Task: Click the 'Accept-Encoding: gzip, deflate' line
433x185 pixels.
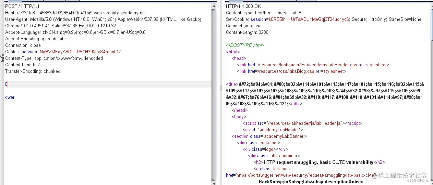Action: [x=35, y=39]
